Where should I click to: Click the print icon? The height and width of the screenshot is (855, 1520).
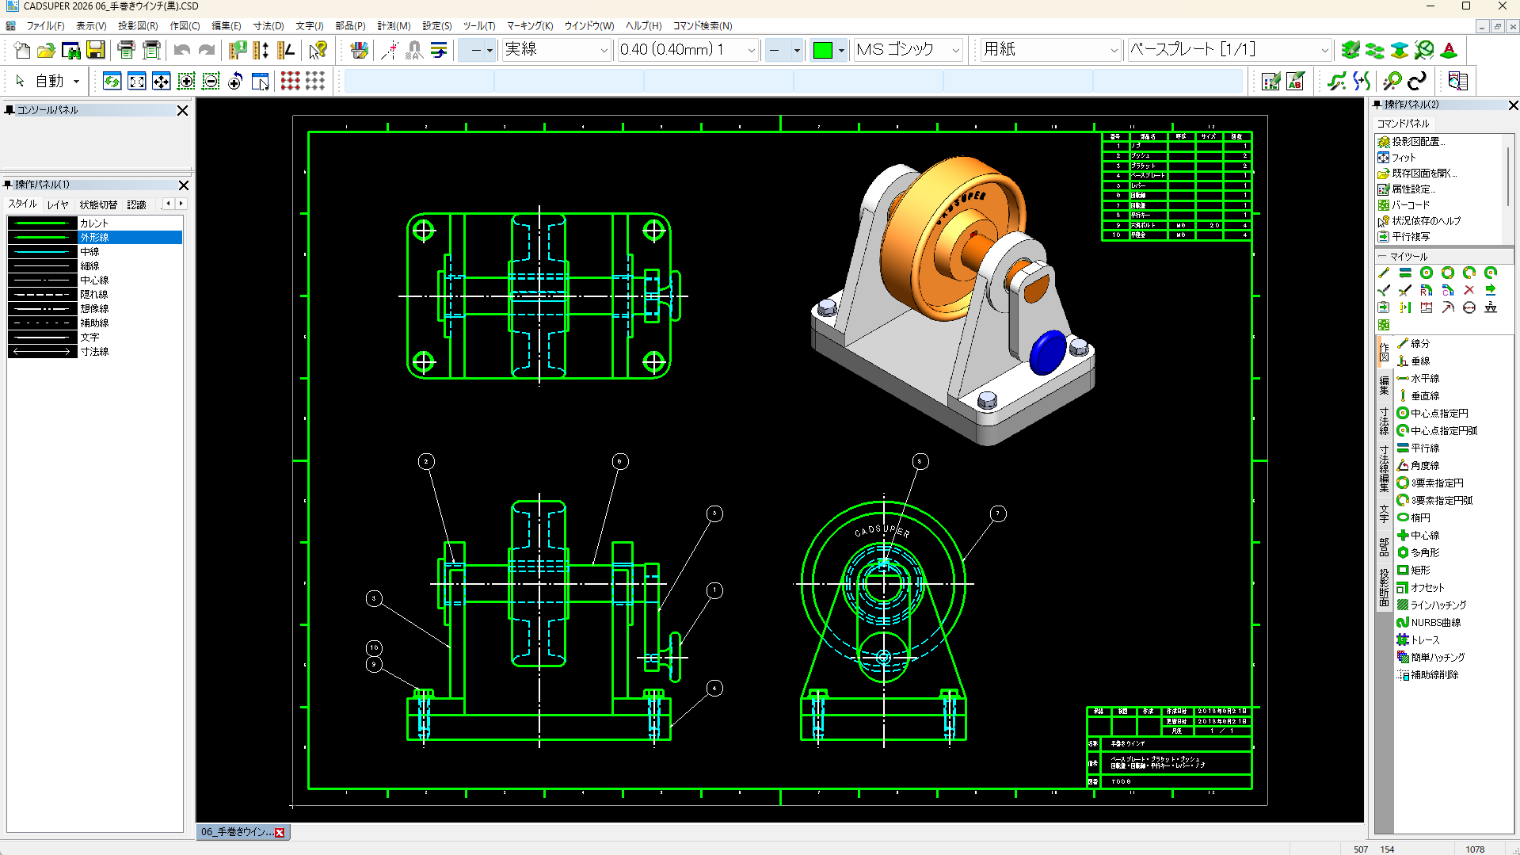coord(126,51)
